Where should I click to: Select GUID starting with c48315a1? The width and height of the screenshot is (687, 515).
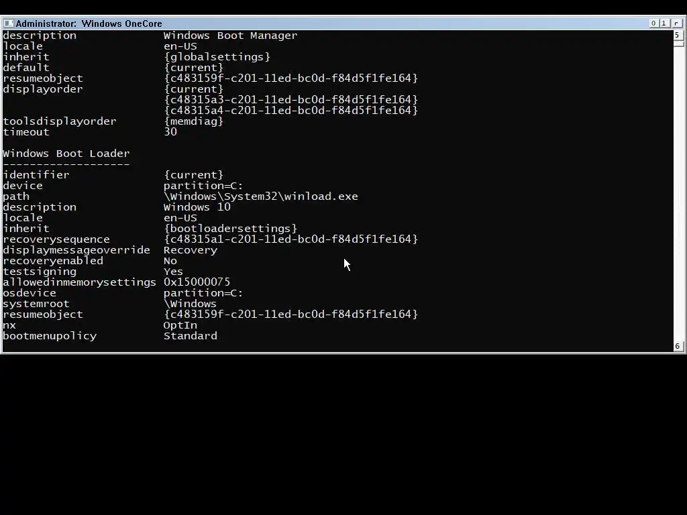pos(291,239)
